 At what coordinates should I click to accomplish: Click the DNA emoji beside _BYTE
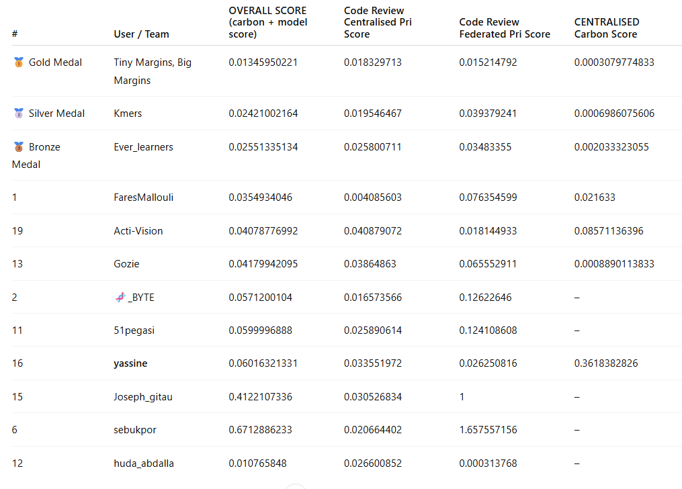[120, 298]
